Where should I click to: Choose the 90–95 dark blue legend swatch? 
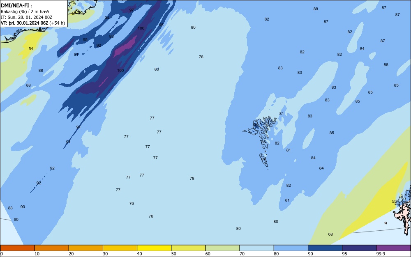coord(325,248)
